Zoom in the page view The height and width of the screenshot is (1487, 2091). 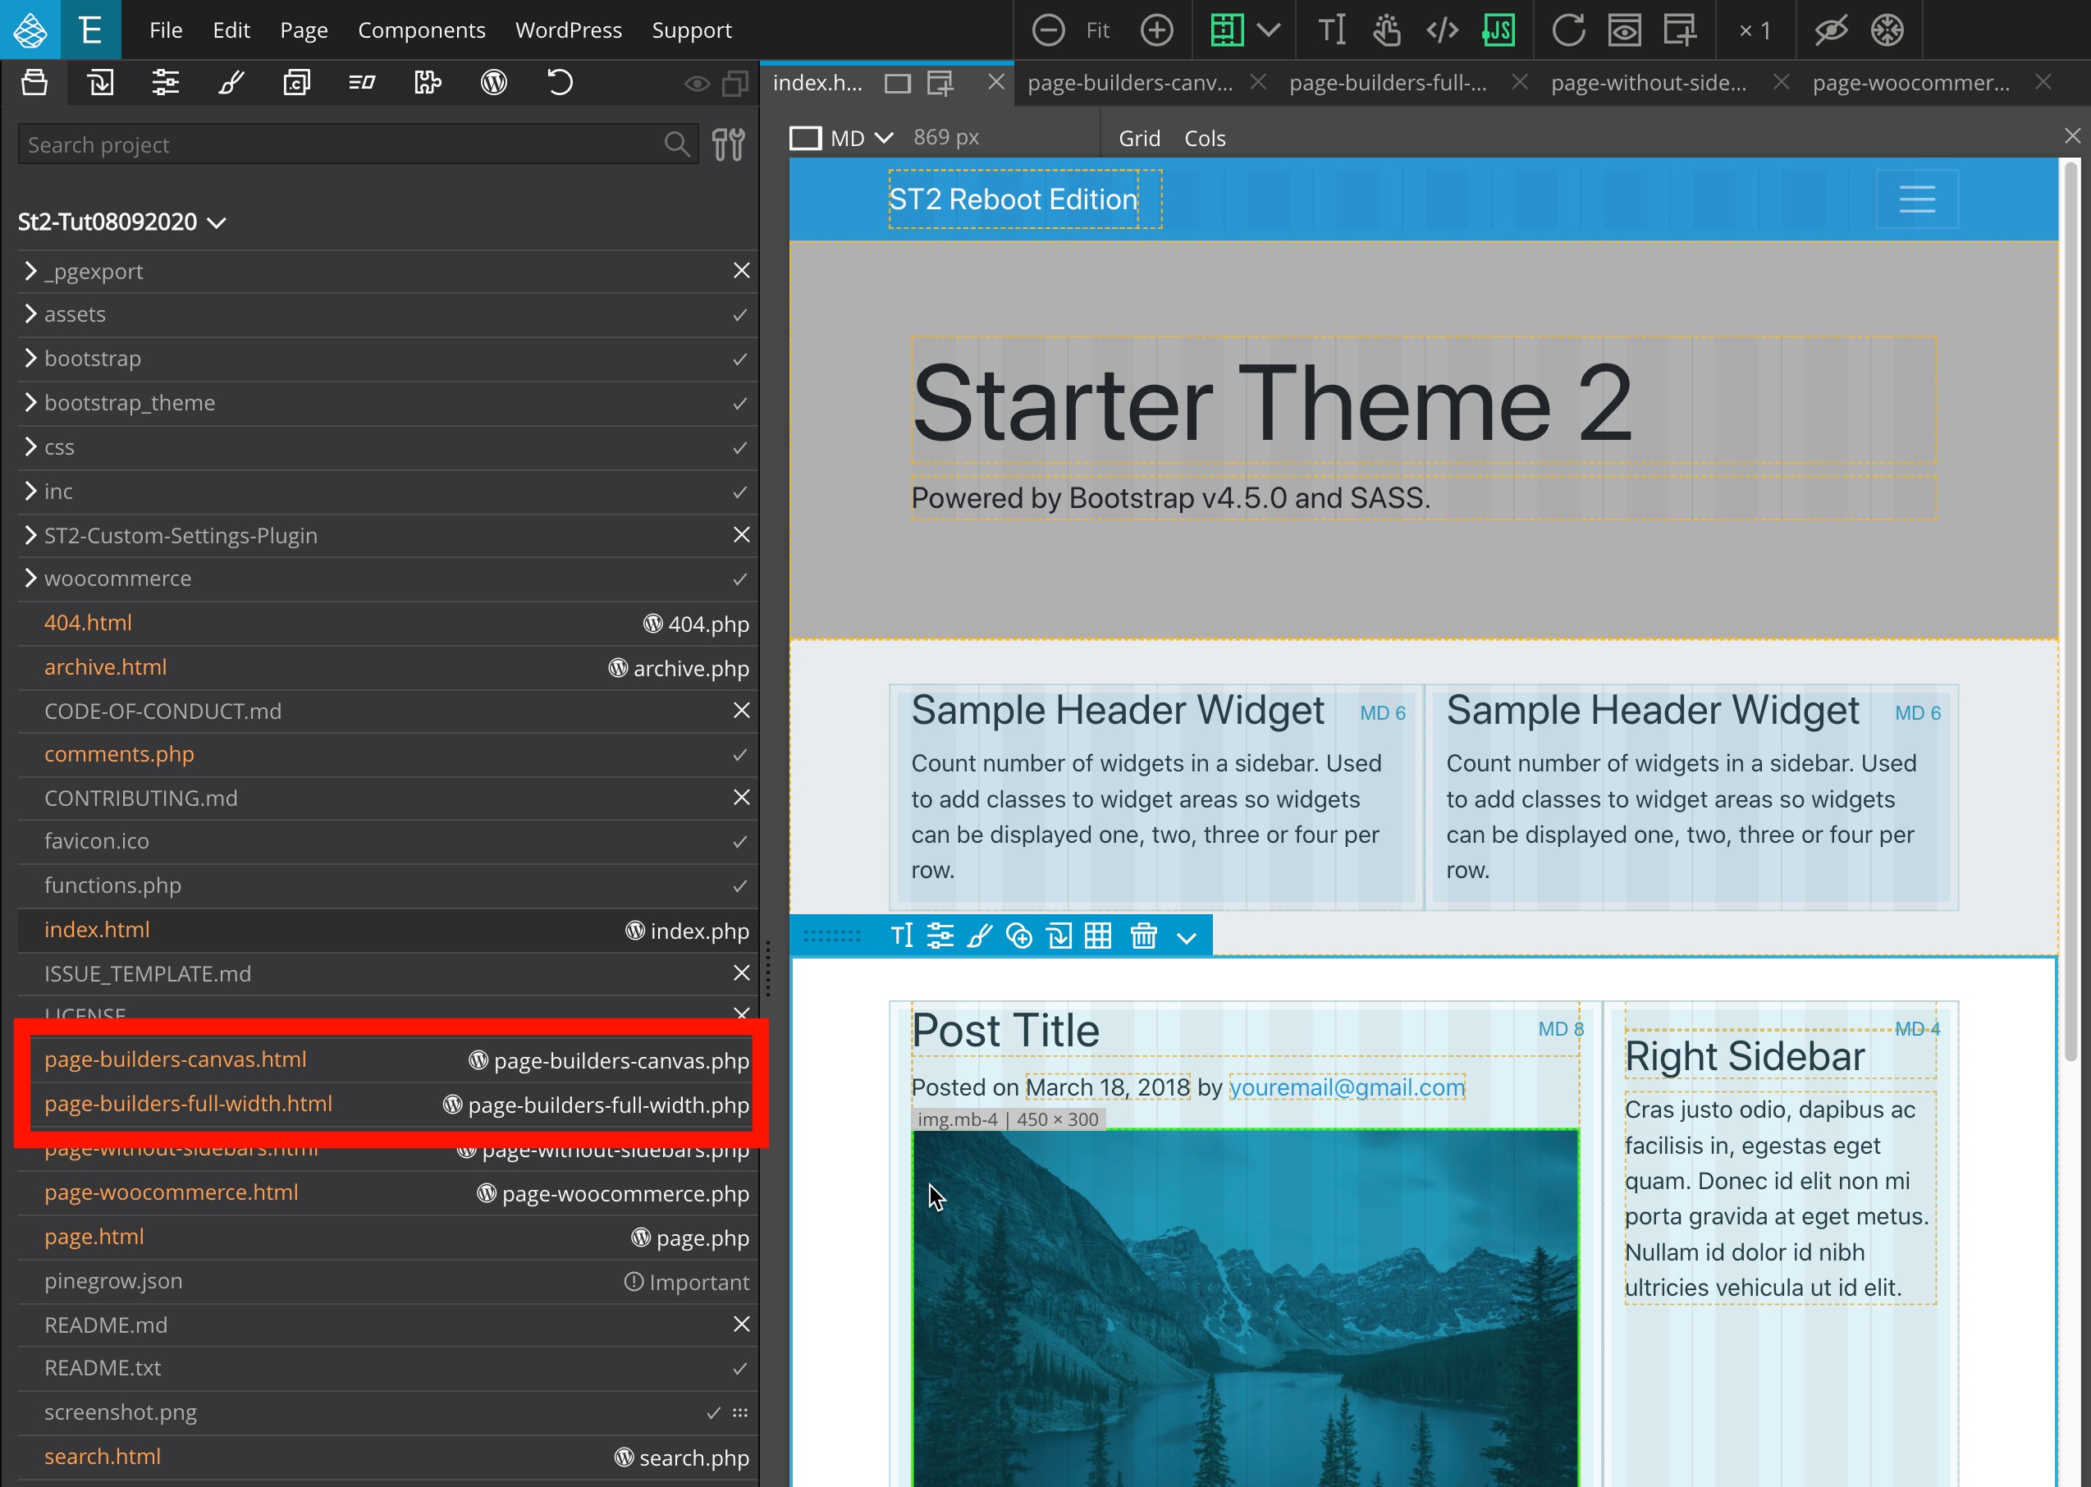1157,30
